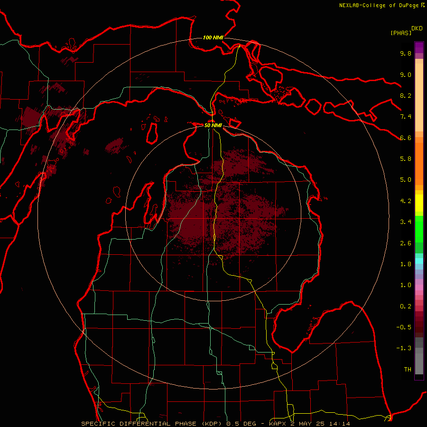Screen dimensions: 427x427
Task: Click the purple segment of the color bar
Action: (419, 47)
